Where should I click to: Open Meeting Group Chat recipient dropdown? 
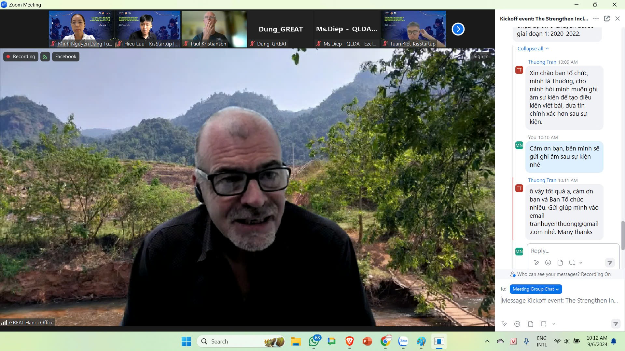click(535, 289)
